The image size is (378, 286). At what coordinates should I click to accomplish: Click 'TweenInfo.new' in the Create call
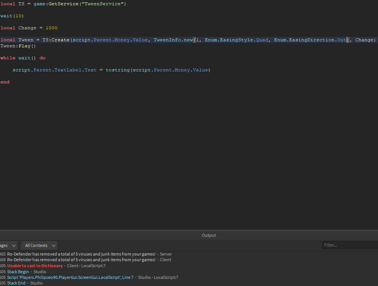pyautogui.click(x=173, y=40)
